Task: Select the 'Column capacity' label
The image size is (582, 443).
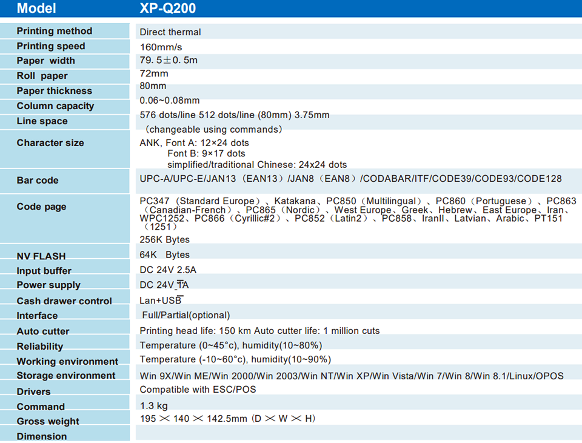Action: pos(55,106)
